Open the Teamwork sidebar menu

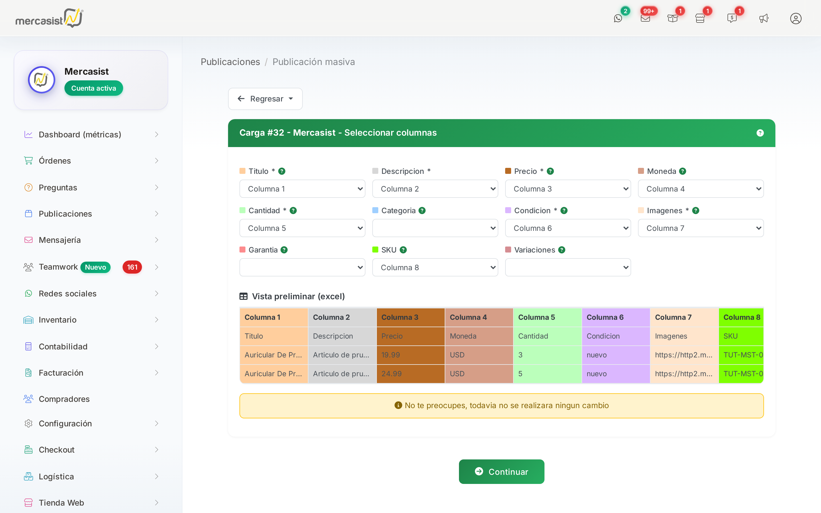click(x=91, y=267)
